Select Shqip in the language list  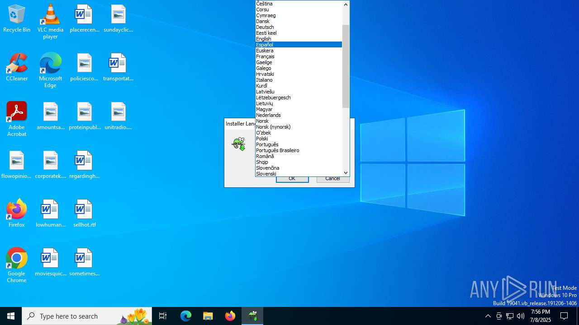click(299, 162)
